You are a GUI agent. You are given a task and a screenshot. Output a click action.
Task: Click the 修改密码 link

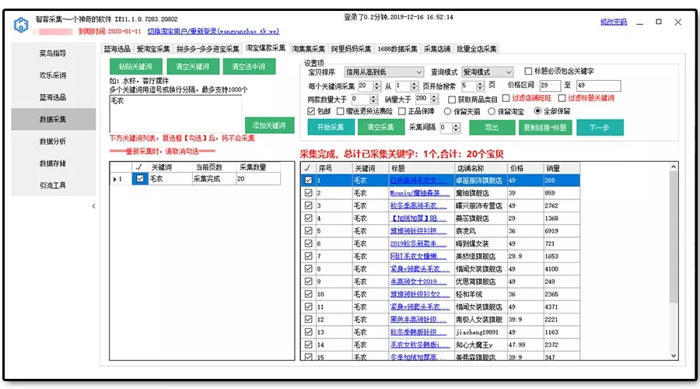614,22
